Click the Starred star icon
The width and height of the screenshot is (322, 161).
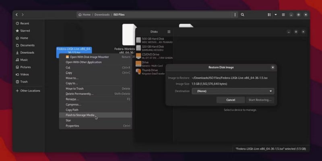17,31
